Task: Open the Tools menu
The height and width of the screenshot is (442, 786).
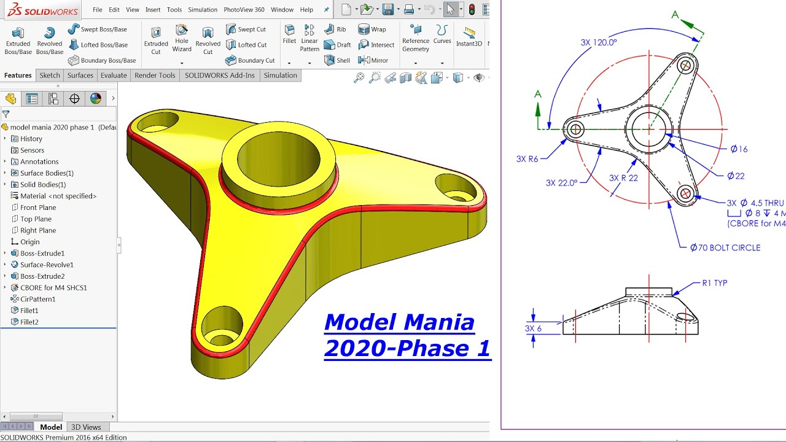Action: click(174, 10)
